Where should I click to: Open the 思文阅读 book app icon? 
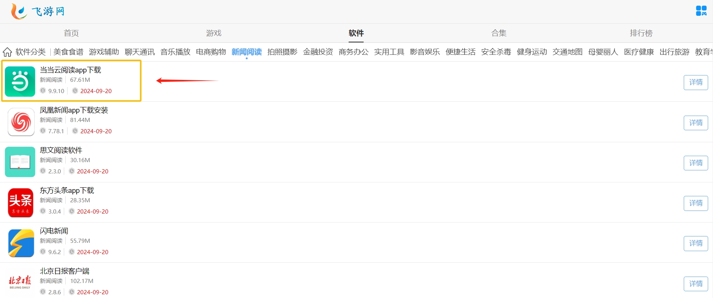point(20,162)
